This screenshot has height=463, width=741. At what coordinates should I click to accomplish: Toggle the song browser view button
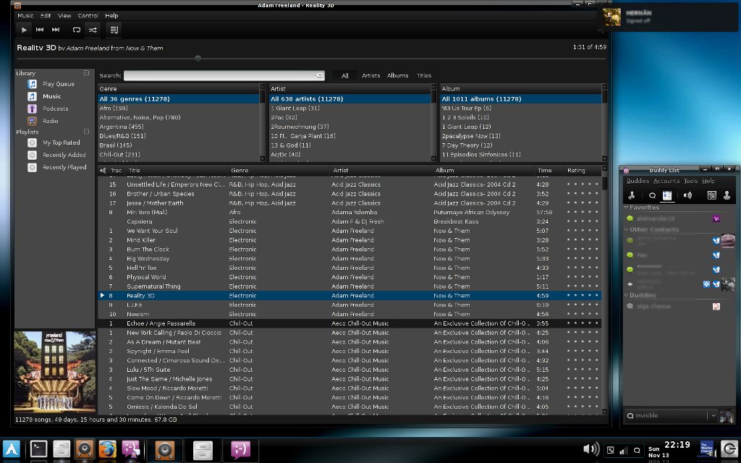114,30
